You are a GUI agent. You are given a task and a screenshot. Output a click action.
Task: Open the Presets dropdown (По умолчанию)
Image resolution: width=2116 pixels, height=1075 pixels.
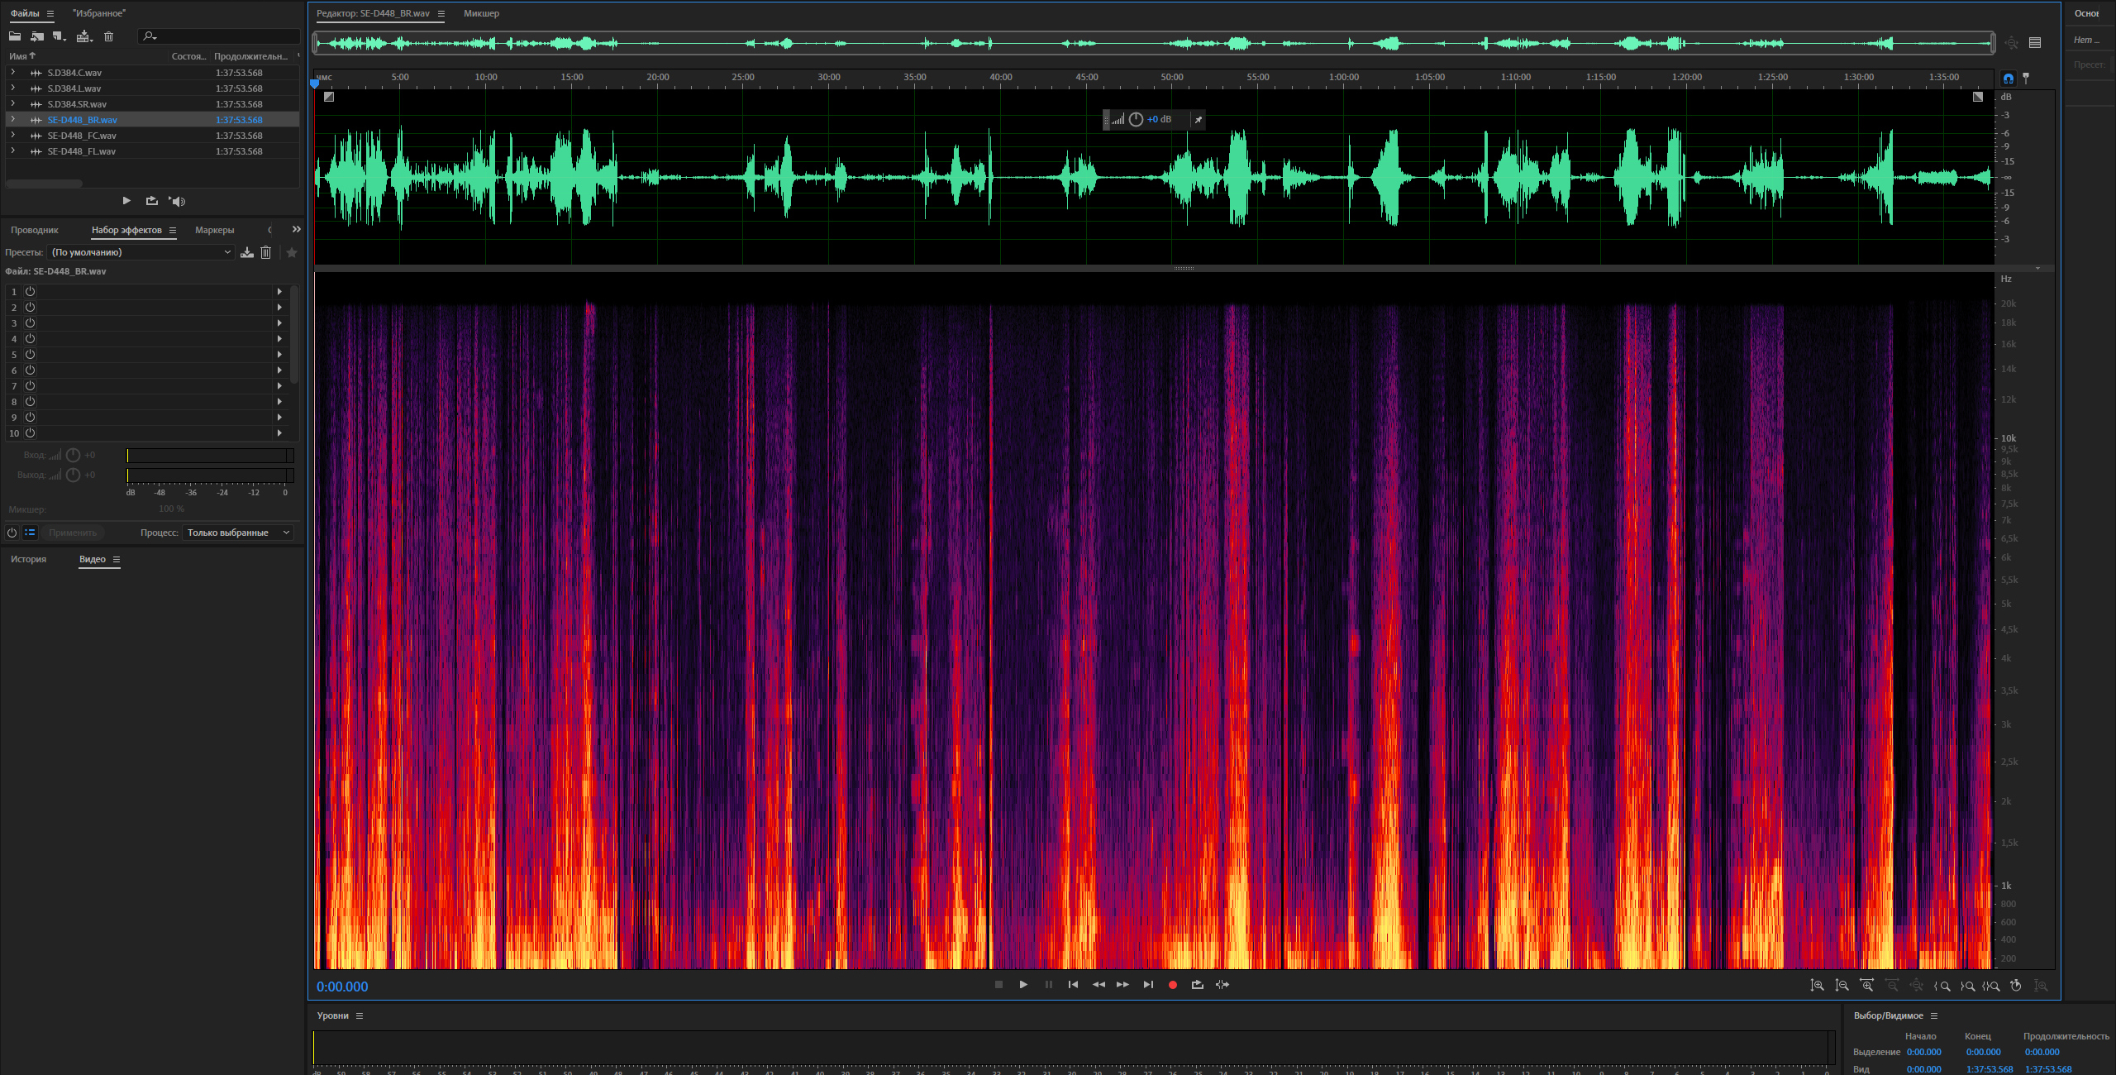[x=141, y=252]
